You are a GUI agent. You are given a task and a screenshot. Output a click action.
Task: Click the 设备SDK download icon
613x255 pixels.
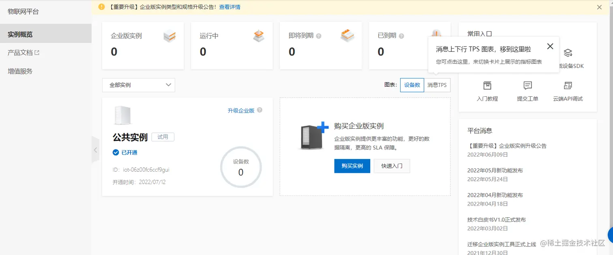568,53
